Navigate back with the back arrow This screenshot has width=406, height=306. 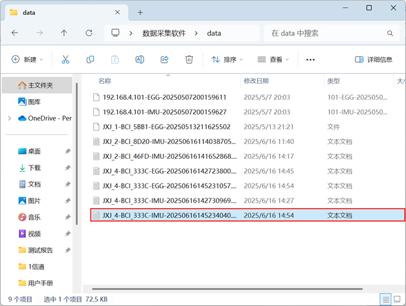[15, 33]
